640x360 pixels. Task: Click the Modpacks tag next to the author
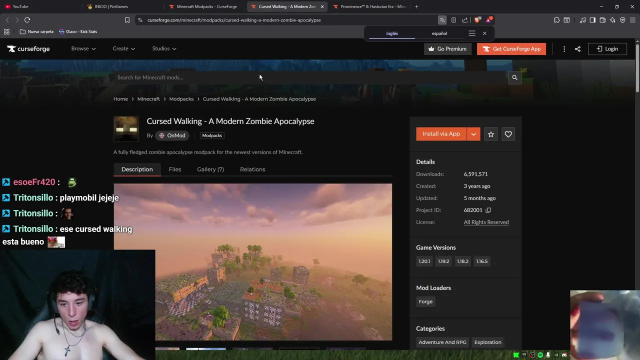212,135
